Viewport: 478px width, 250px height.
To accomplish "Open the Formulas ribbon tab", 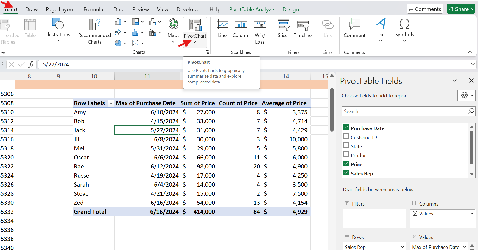I will click(x=94, y=9).
